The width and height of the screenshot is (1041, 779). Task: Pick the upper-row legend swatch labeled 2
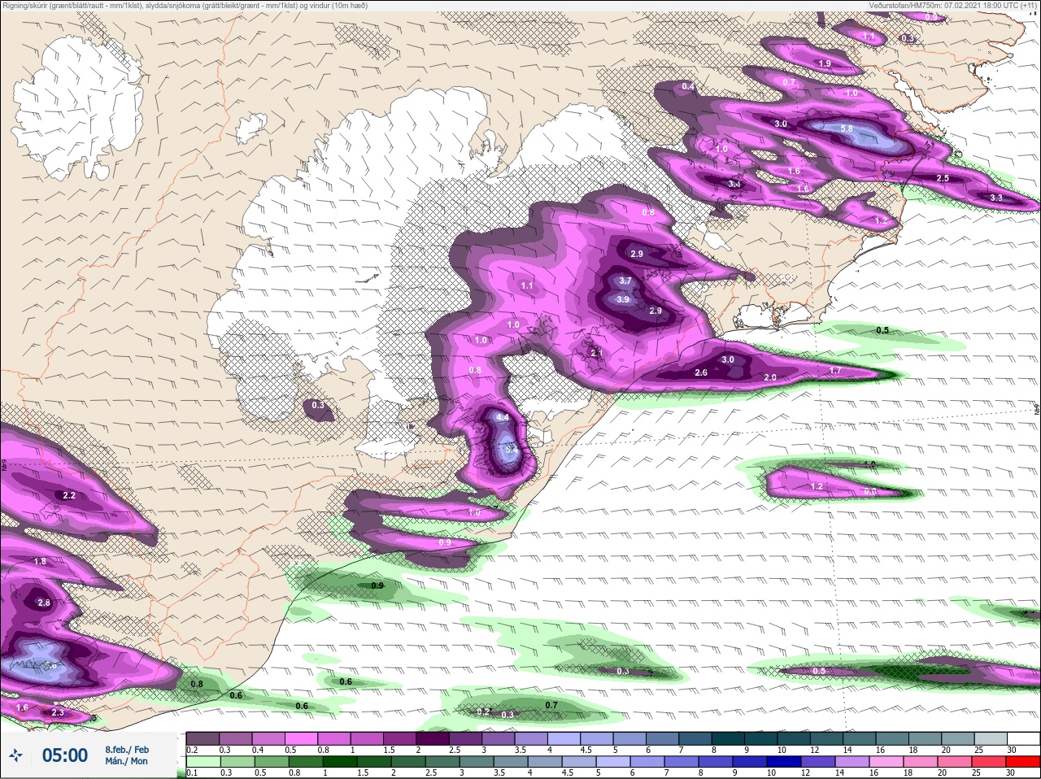[x=433, y=738]
